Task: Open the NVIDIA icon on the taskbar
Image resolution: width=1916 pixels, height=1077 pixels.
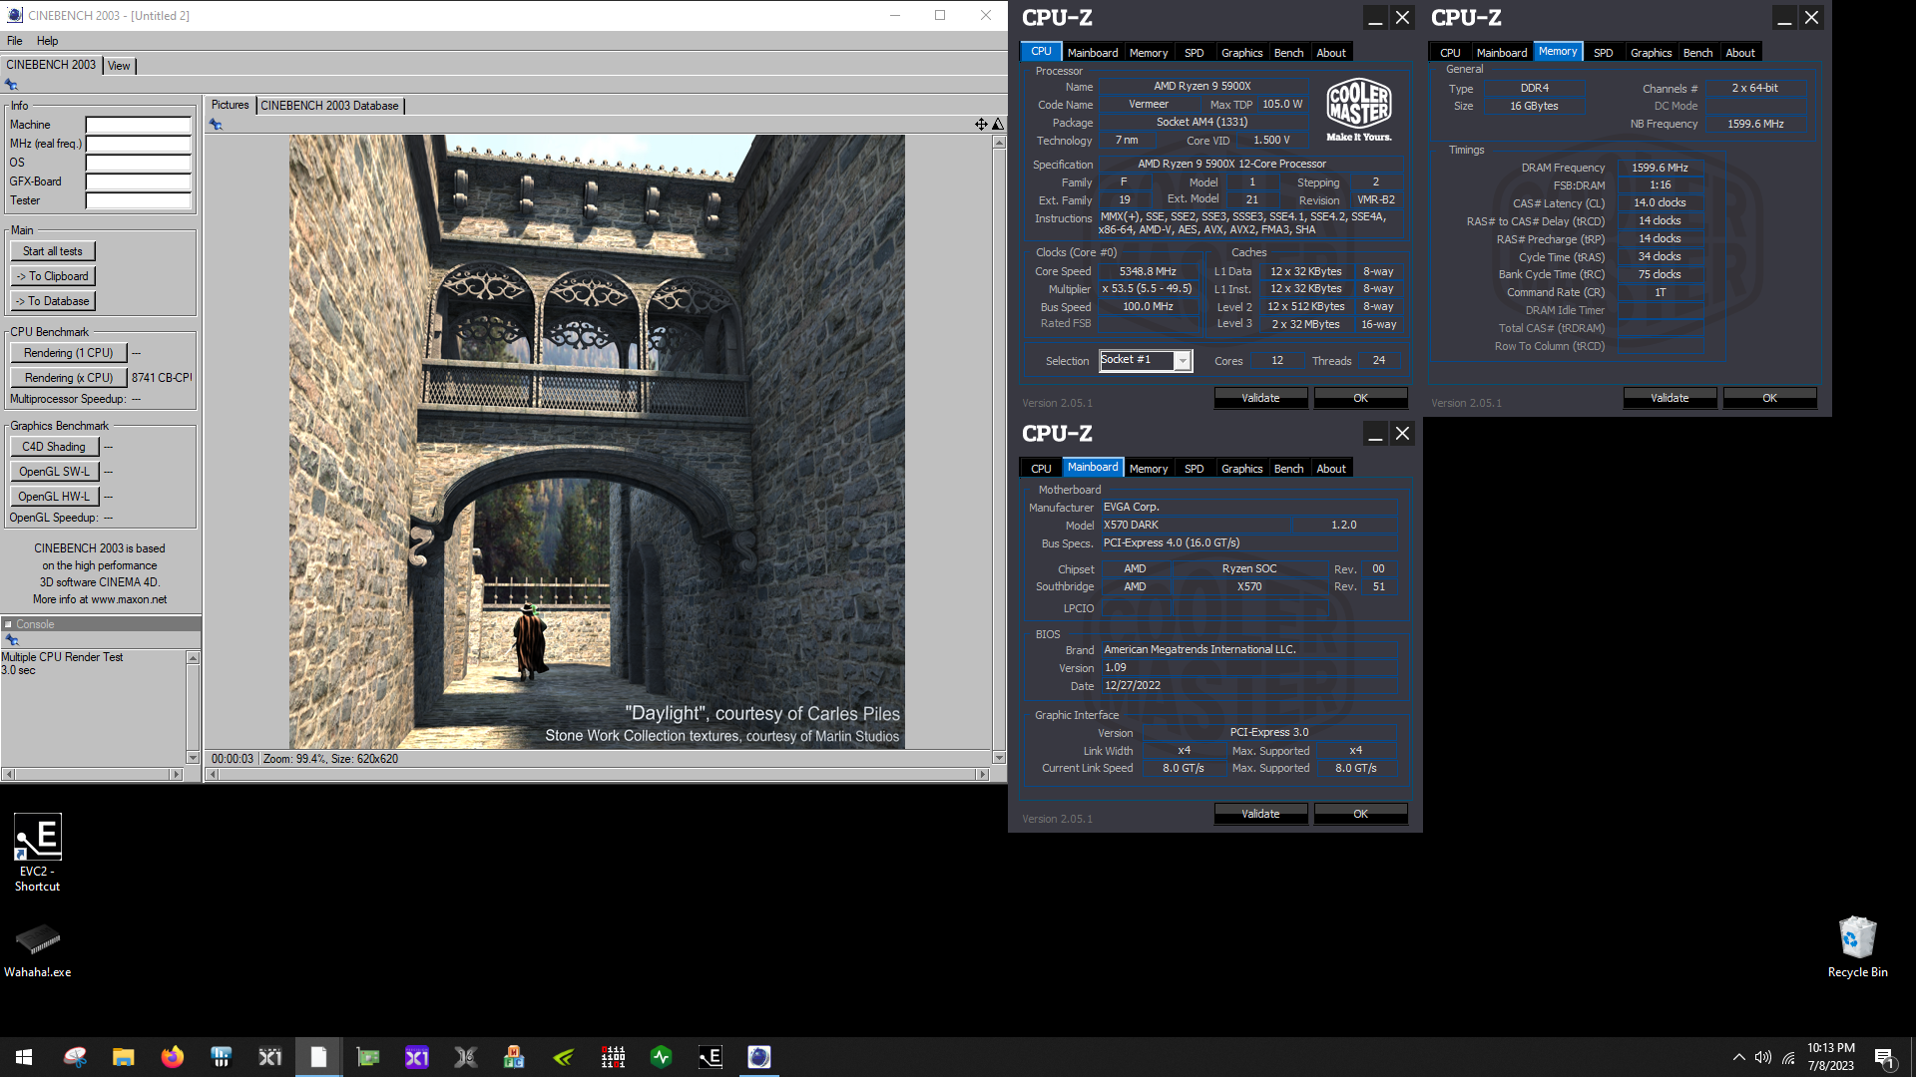Action: tap(564, 1057)
